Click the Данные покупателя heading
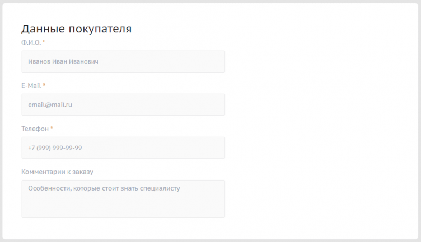 pyautogui.click(x=76, y=29)
